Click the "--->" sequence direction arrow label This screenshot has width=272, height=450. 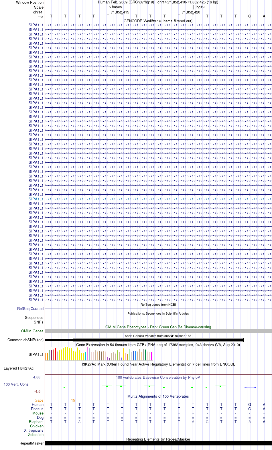coord(40,17)
